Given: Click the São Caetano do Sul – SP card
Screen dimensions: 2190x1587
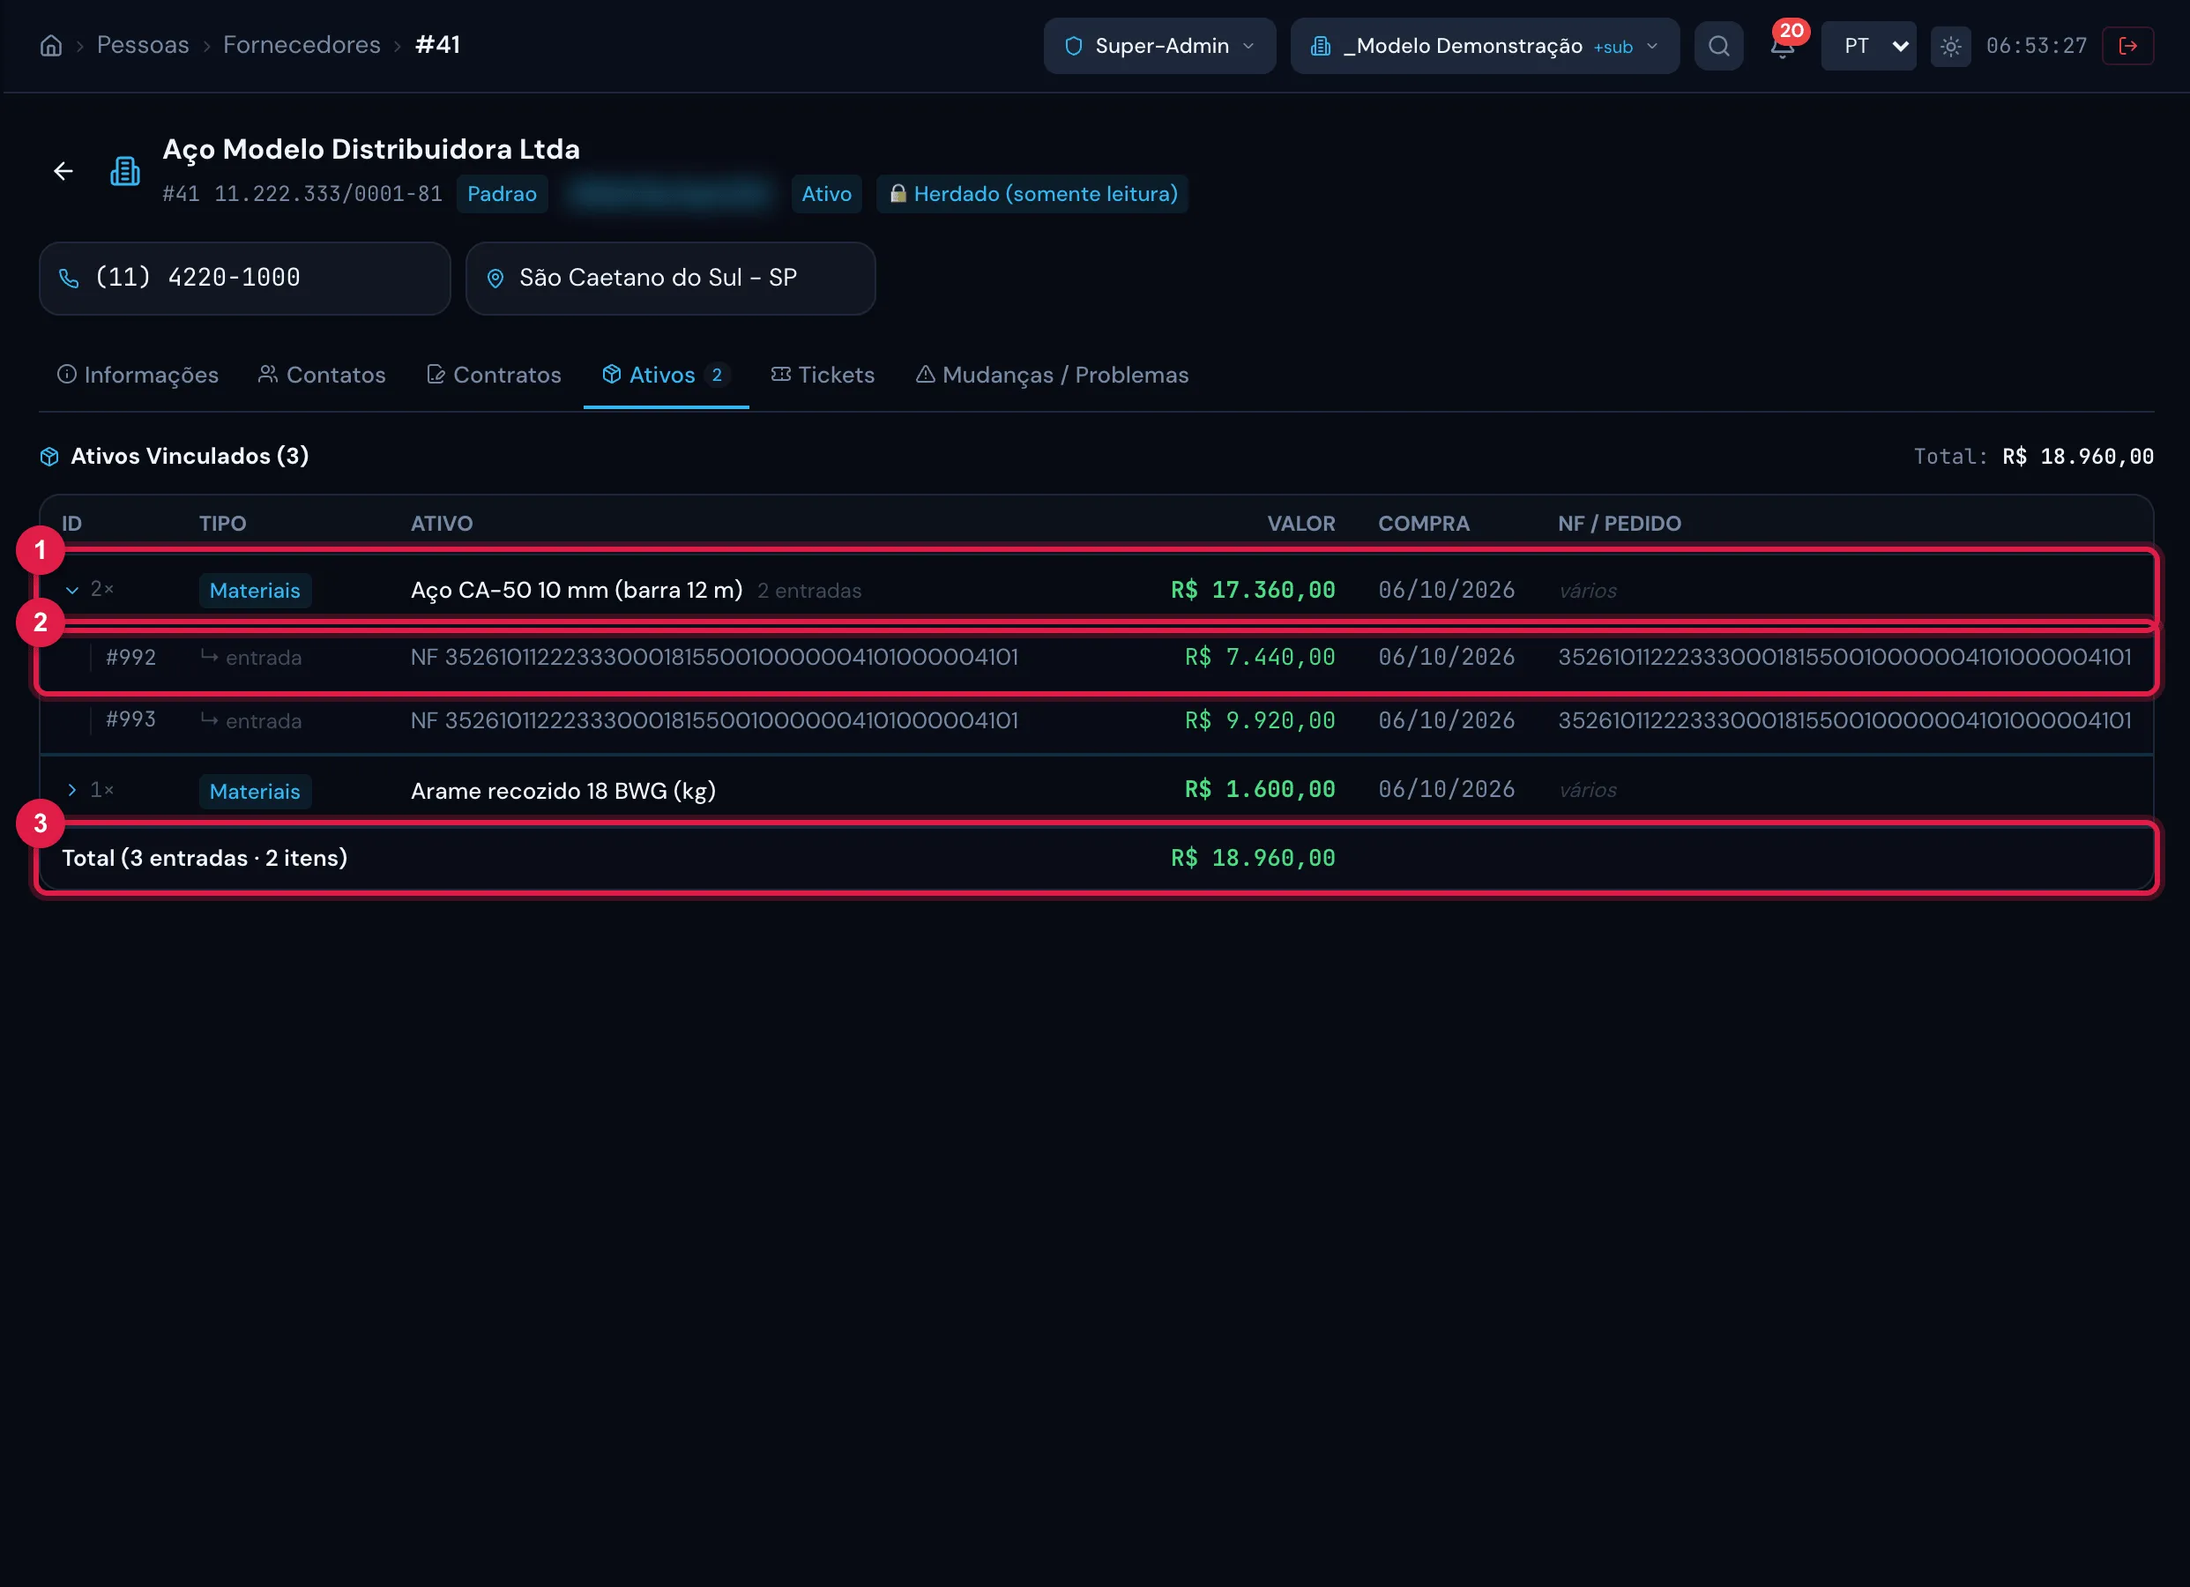Looking at the screenshot, I should coord(671,279).
